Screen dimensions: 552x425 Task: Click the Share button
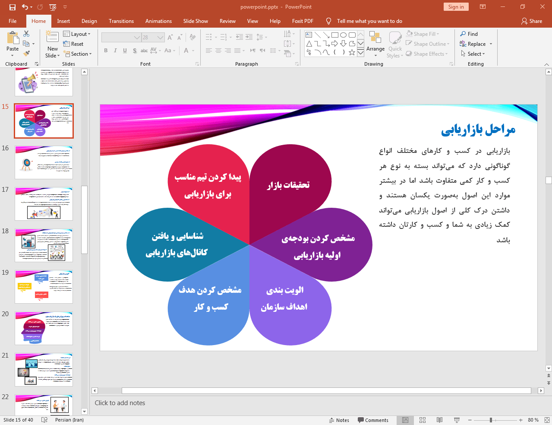click(532, 21)
